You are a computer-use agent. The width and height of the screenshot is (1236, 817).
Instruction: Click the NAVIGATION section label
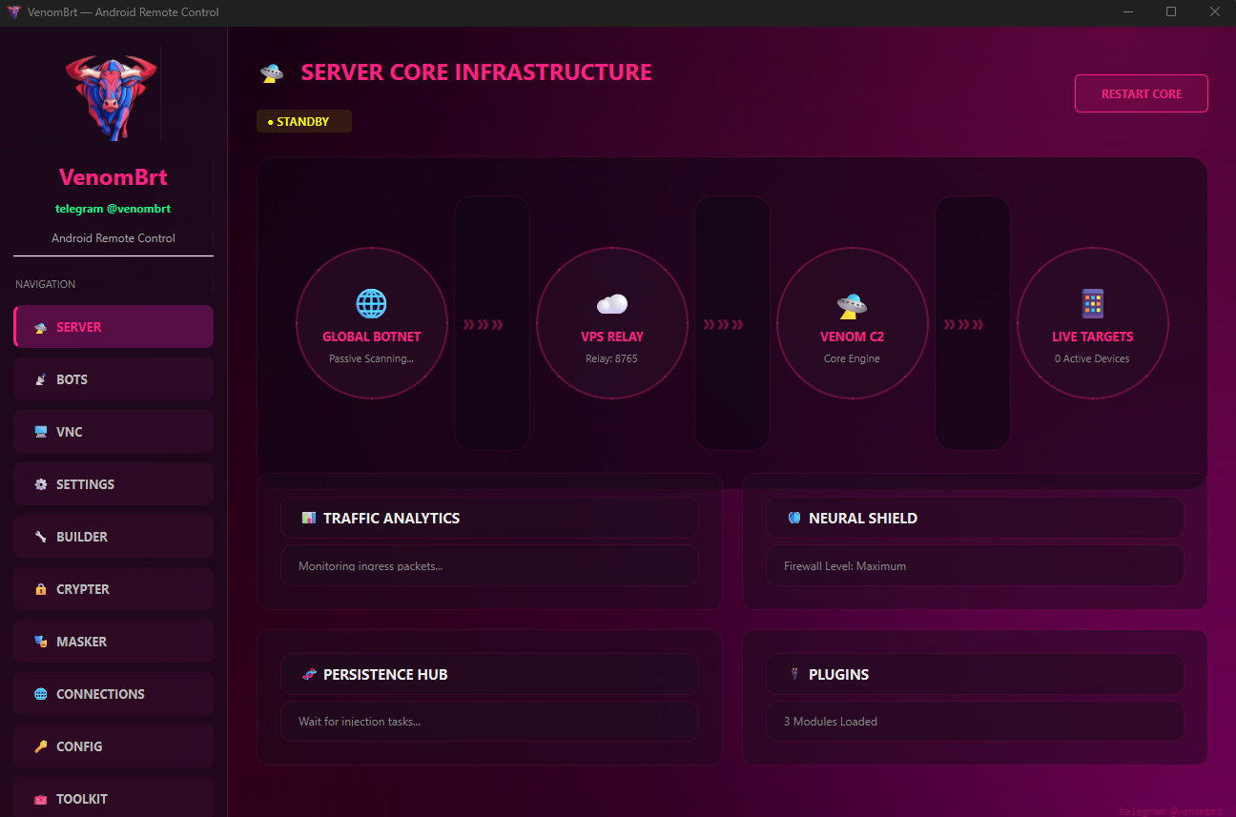click(45, 284)
